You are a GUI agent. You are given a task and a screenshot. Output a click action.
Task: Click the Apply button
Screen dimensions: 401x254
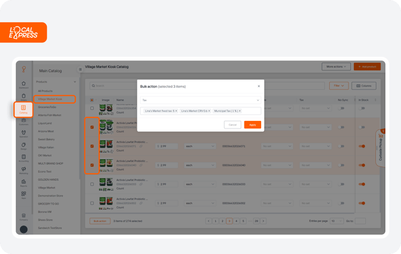click(x=252, y=125)
